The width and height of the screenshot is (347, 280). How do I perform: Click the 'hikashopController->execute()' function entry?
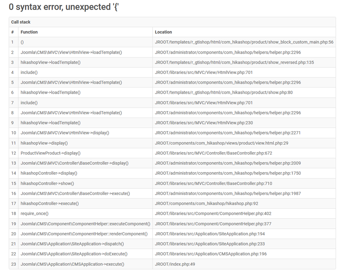pos(50,204)
